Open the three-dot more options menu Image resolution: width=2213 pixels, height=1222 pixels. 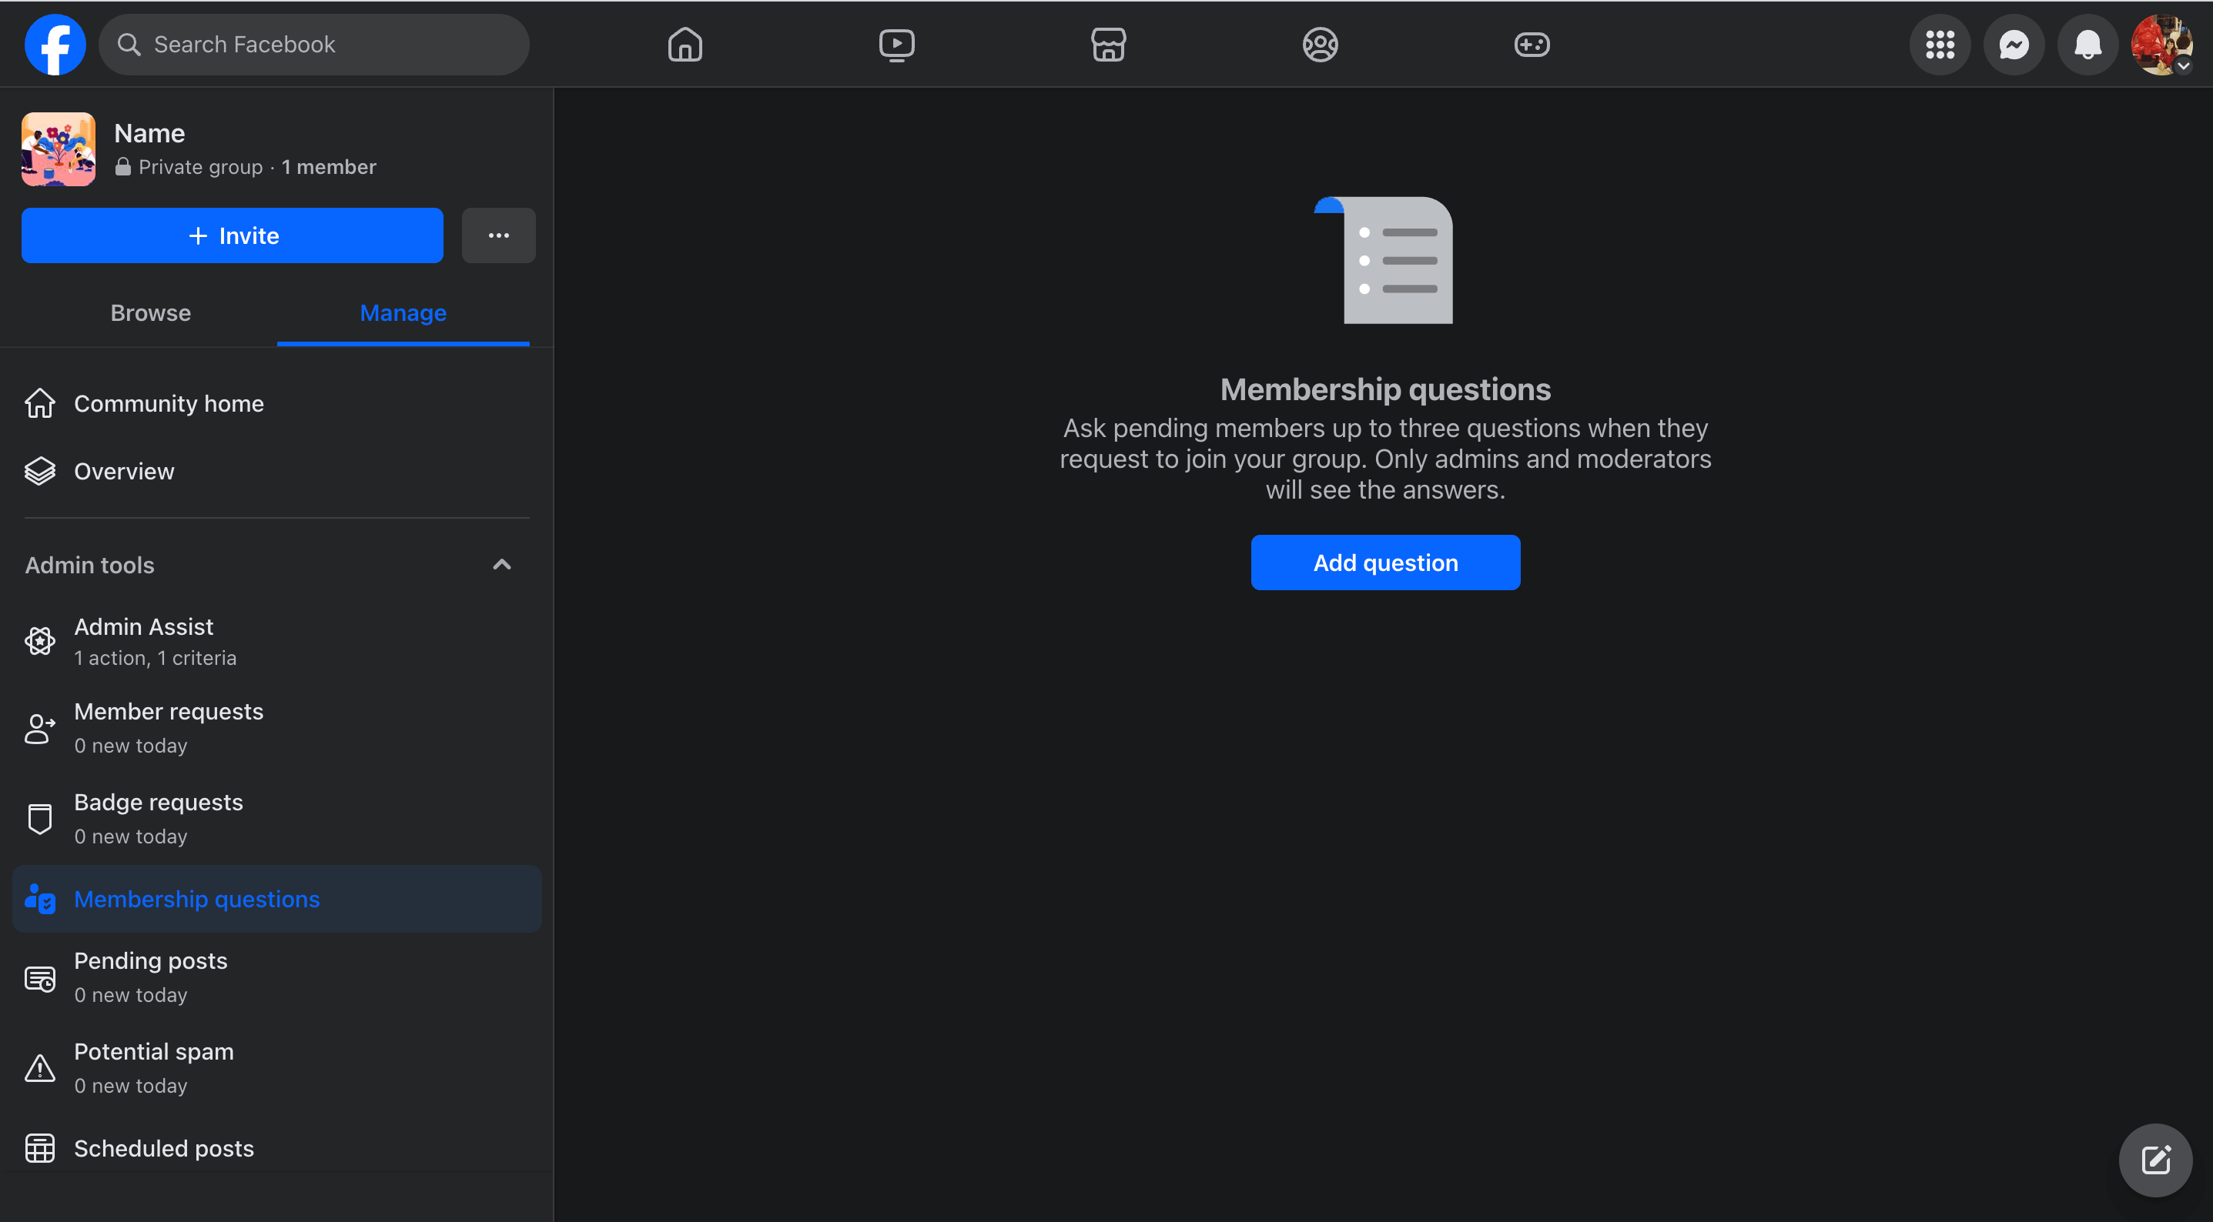[x=498, y=235]
